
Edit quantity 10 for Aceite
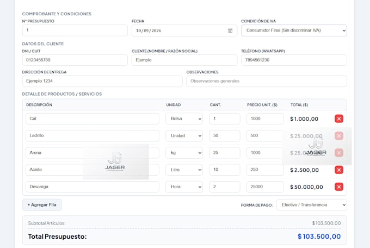(x=224, y=170)
